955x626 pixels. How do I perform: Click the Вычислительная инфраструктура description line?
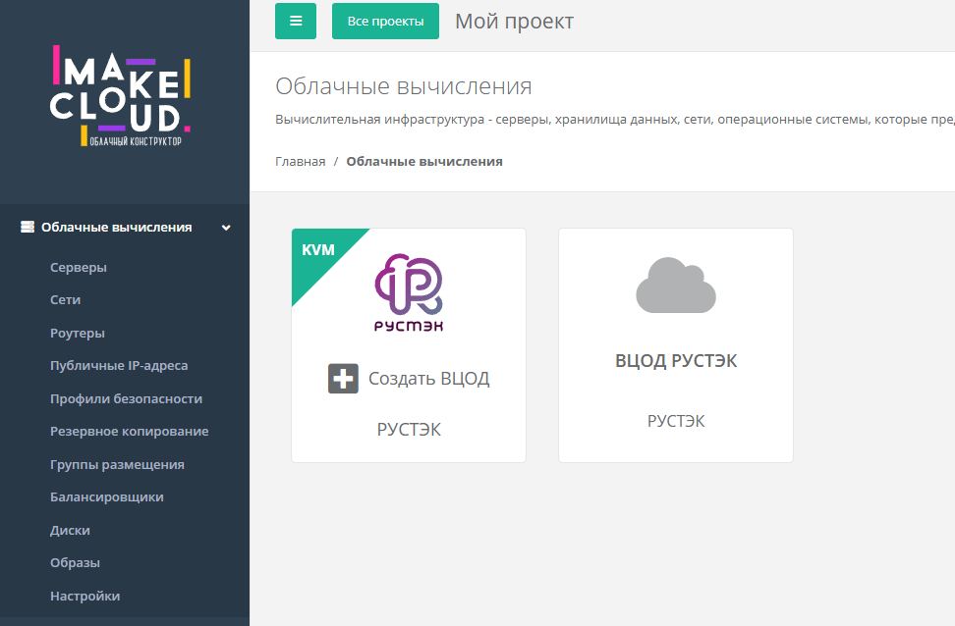615,120
